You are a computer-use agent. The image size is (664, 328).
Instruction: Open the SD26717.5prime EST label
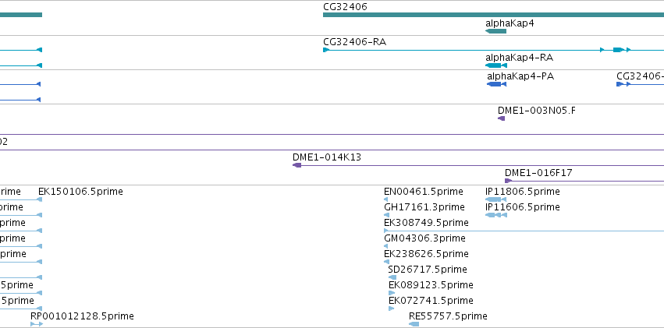[x=428, y=270]
